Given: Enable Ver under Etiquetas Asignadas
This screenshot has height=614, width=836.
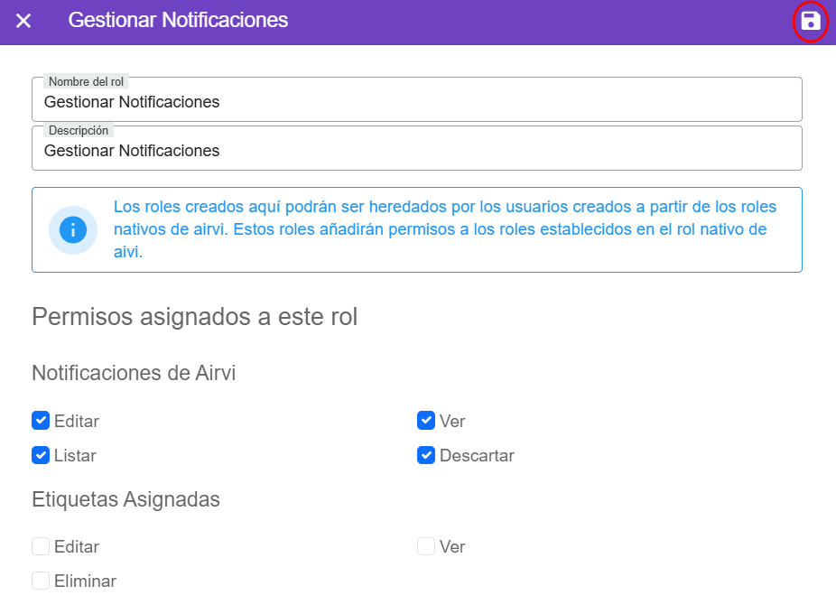Looking at the screenshot, I should point(426,546).
